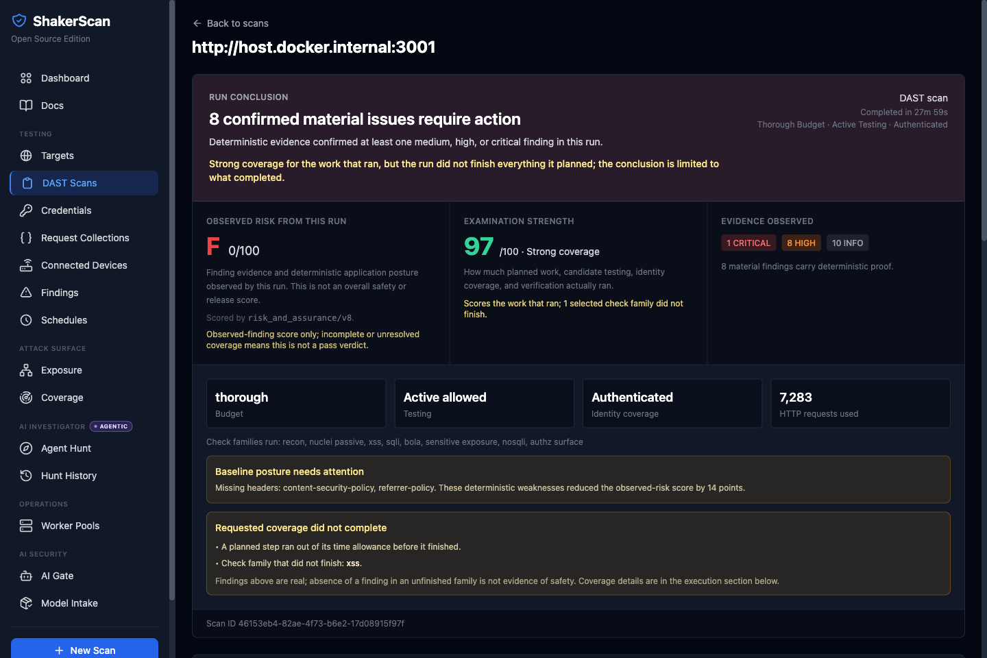Image resolution: width=987 pixels, height=658 pixels.
Task: Open the Findings page
Action: click(x=84, y=293)
